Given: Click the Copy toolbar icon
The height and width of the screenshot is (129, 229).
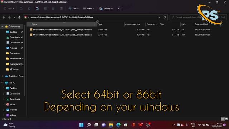Looking at the screenshot, I should pyautogui.click(x=29, y=9).
